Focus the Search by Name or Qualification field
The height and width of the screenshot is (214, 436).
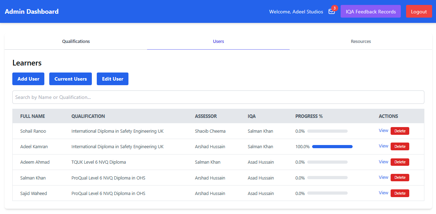(218, 97)
